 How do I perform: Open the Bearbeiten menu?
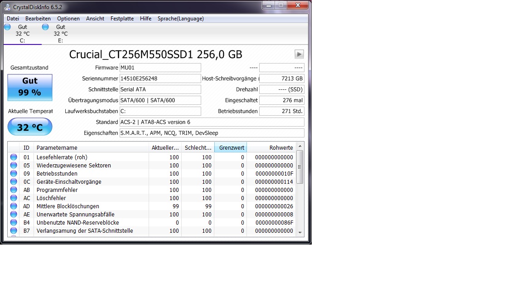[x=38, y=19]
